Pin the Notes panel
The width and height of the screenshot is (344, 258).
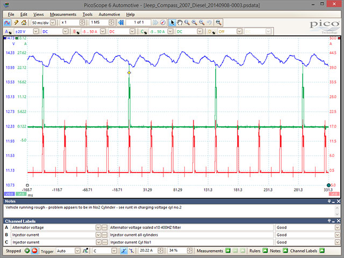(x=329, y=201)
